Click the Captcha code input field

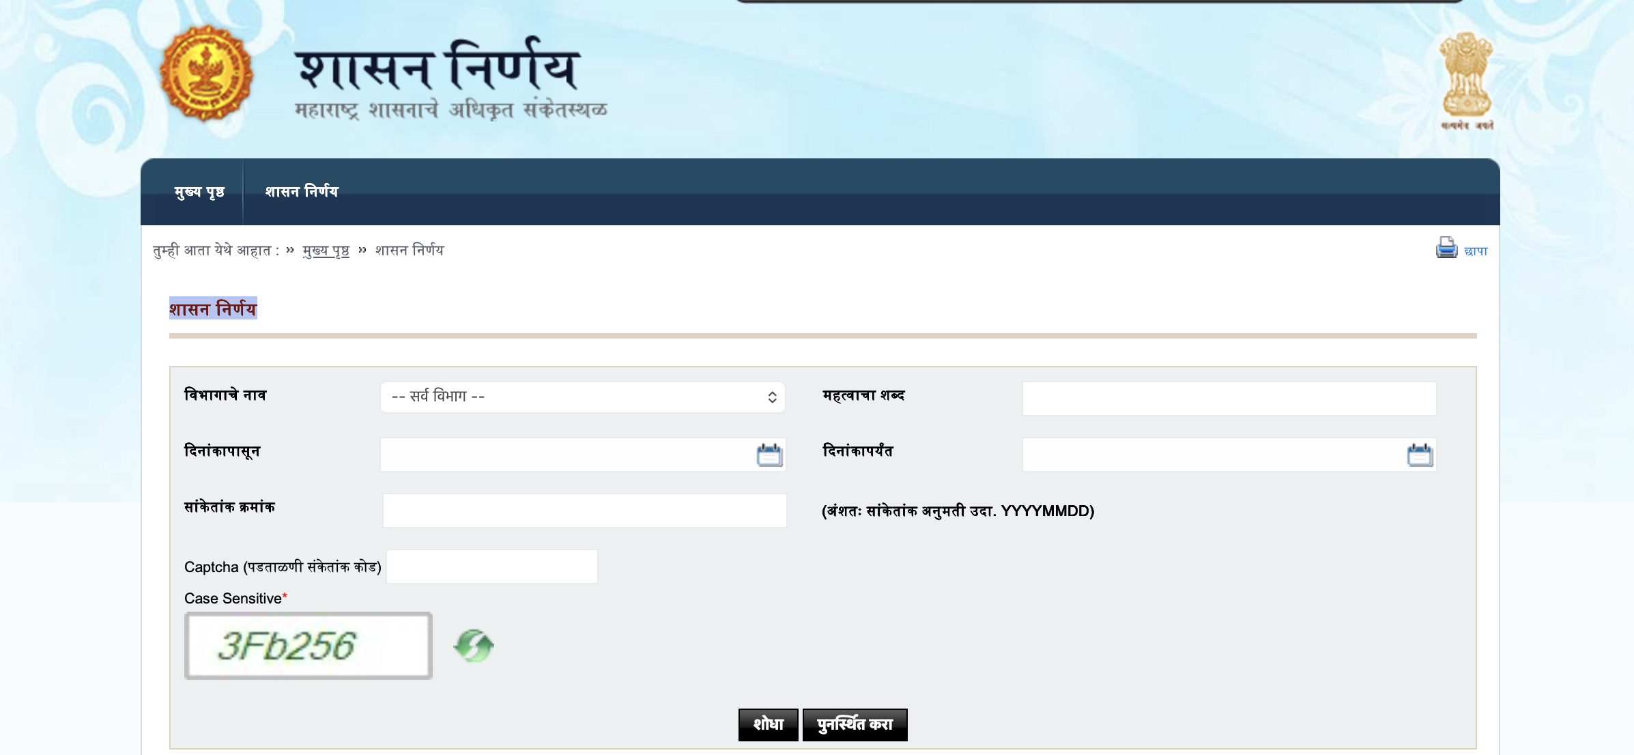(492, 567)
